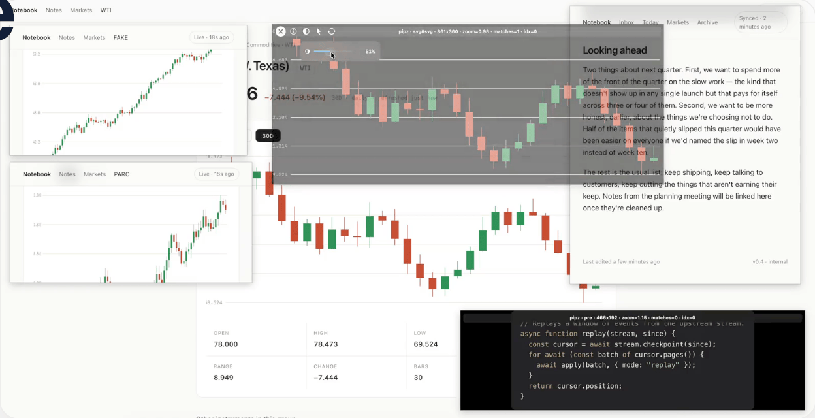The width and height of the screenshot is (815, 418).
Task: Select Notebook tab in the FAKE window
Action: coord(37,37)
